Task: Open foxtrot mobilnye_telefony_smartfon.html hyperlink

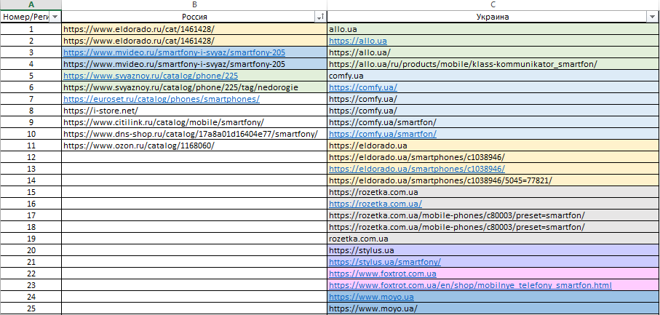Action: (x=470, y=285)
